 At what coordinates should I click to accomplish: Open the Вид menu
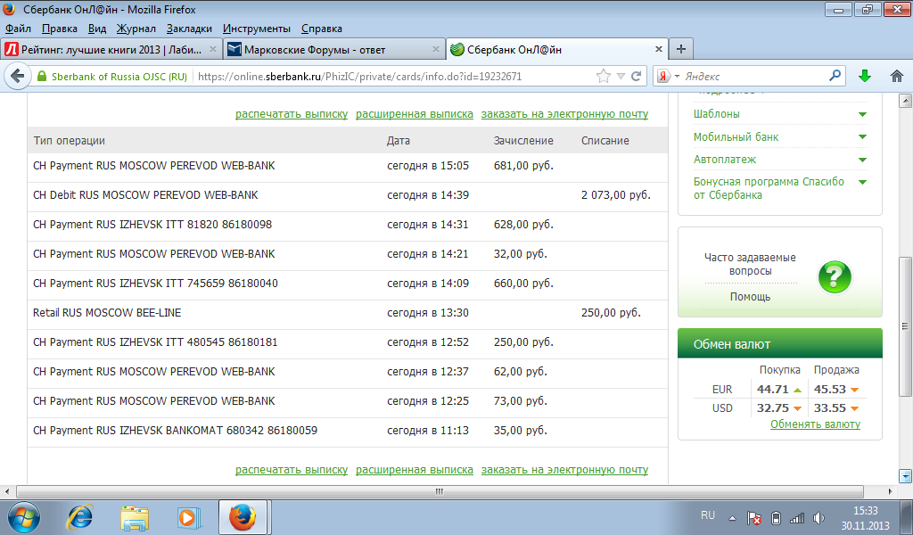point(97,29)
